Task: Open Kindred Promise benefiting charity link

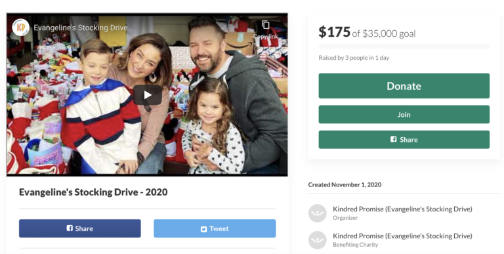Action: pyautogui.click(x=402, y=236)
